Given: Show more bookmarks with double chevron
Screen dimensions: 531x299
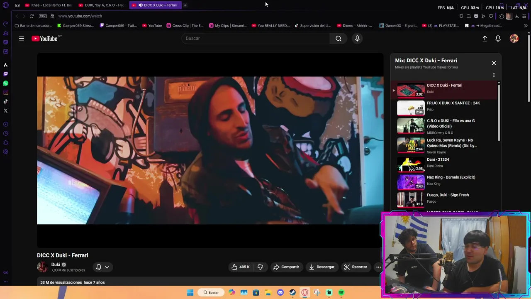Looking at the screenshot, I should pos(526,25).
